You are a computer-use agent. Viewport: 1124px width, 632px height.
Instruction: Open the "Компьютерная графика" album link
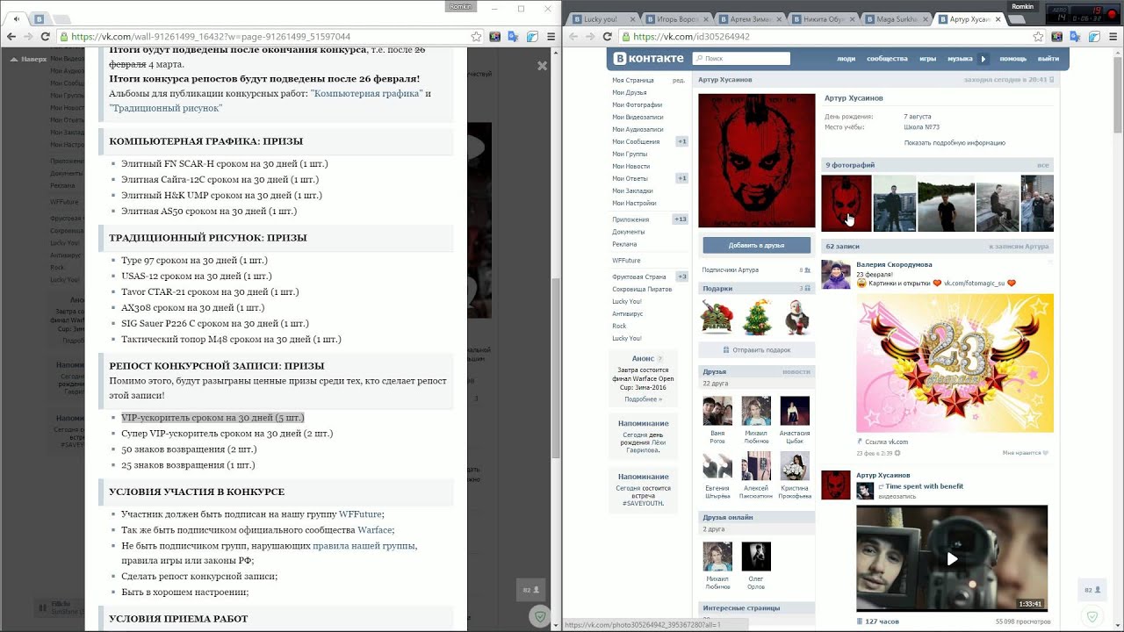(367, 93)
